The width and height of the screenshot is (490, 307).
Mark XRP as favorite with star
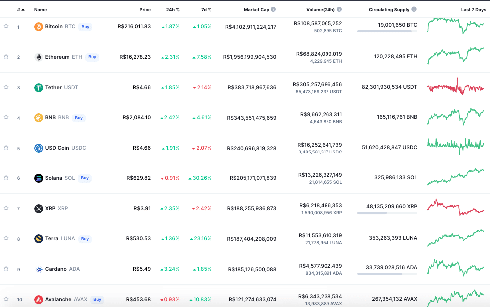pyautogui.click(x=6, y=208)
